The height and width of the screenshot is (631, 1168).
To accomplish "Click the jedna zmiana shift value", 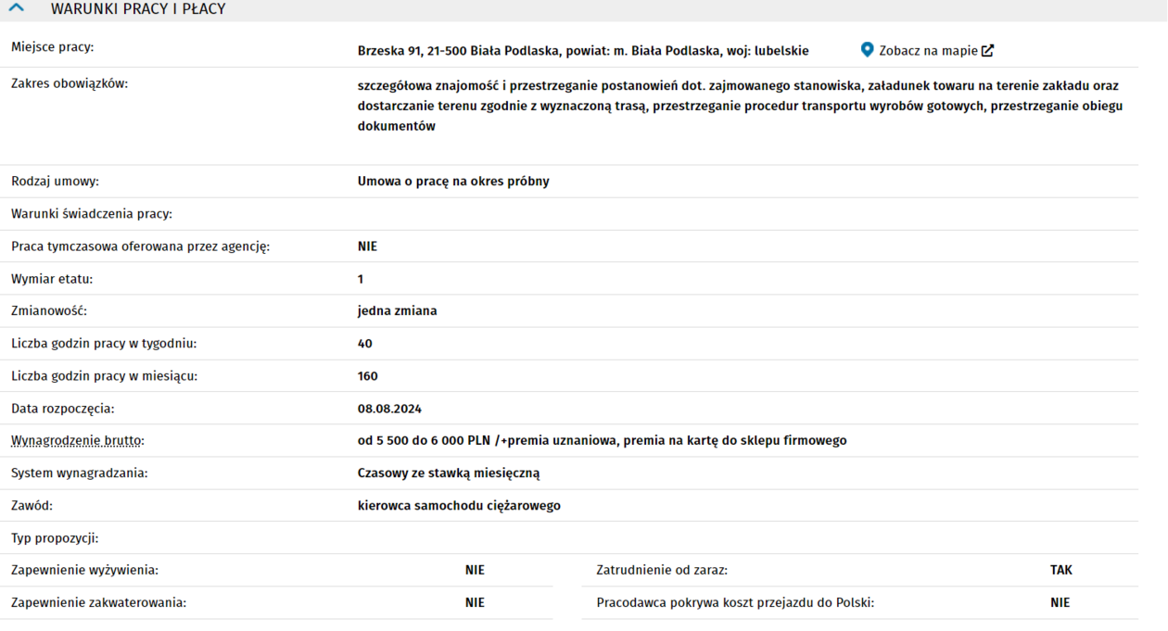I will [x=397, y=311].
